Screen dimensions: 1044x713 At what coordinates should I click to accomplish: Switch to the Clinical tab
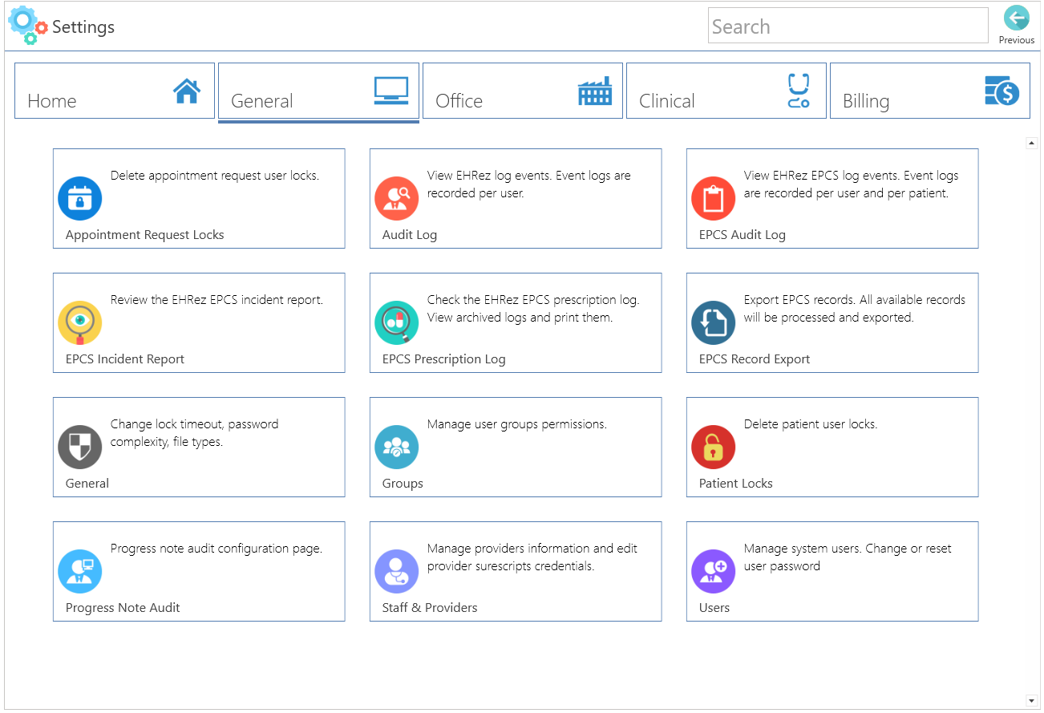pyautogui.click(x=726, y=91)
